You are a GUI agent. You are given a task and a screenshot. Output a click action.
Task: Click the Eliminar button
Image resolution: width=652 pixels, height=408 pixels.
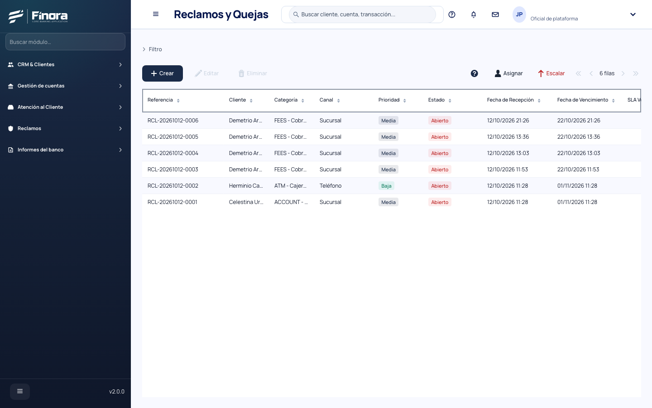click(253, 73)
